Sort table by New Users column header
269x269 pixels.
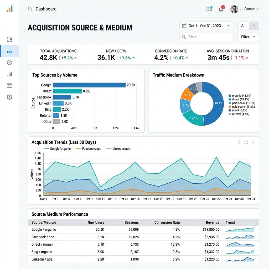click(96, 223)
